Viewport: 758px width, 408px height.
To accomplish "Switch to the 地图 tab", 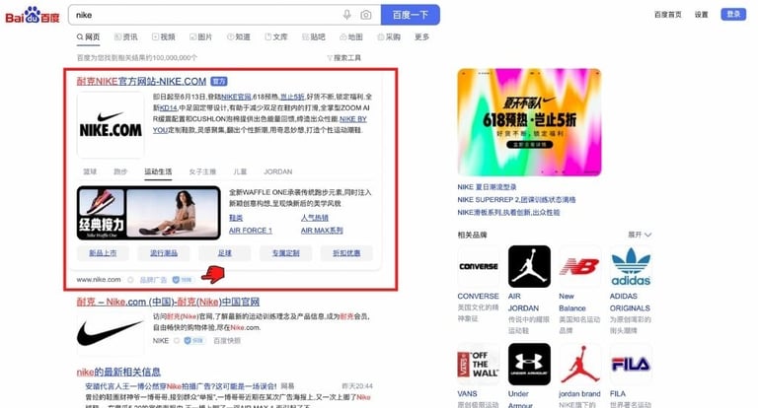I will tap(351, 37).
